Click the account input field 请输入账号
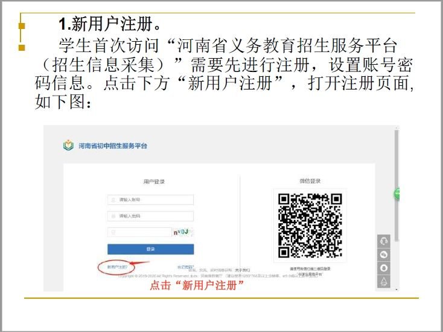The image size is (443, 332). [x=150, y=200]
